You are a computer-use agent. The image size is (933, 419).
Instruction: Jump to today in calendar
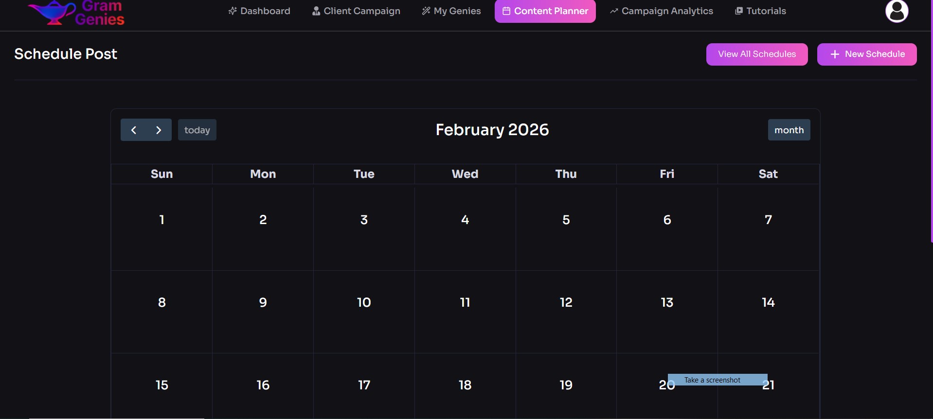(197, 130)
